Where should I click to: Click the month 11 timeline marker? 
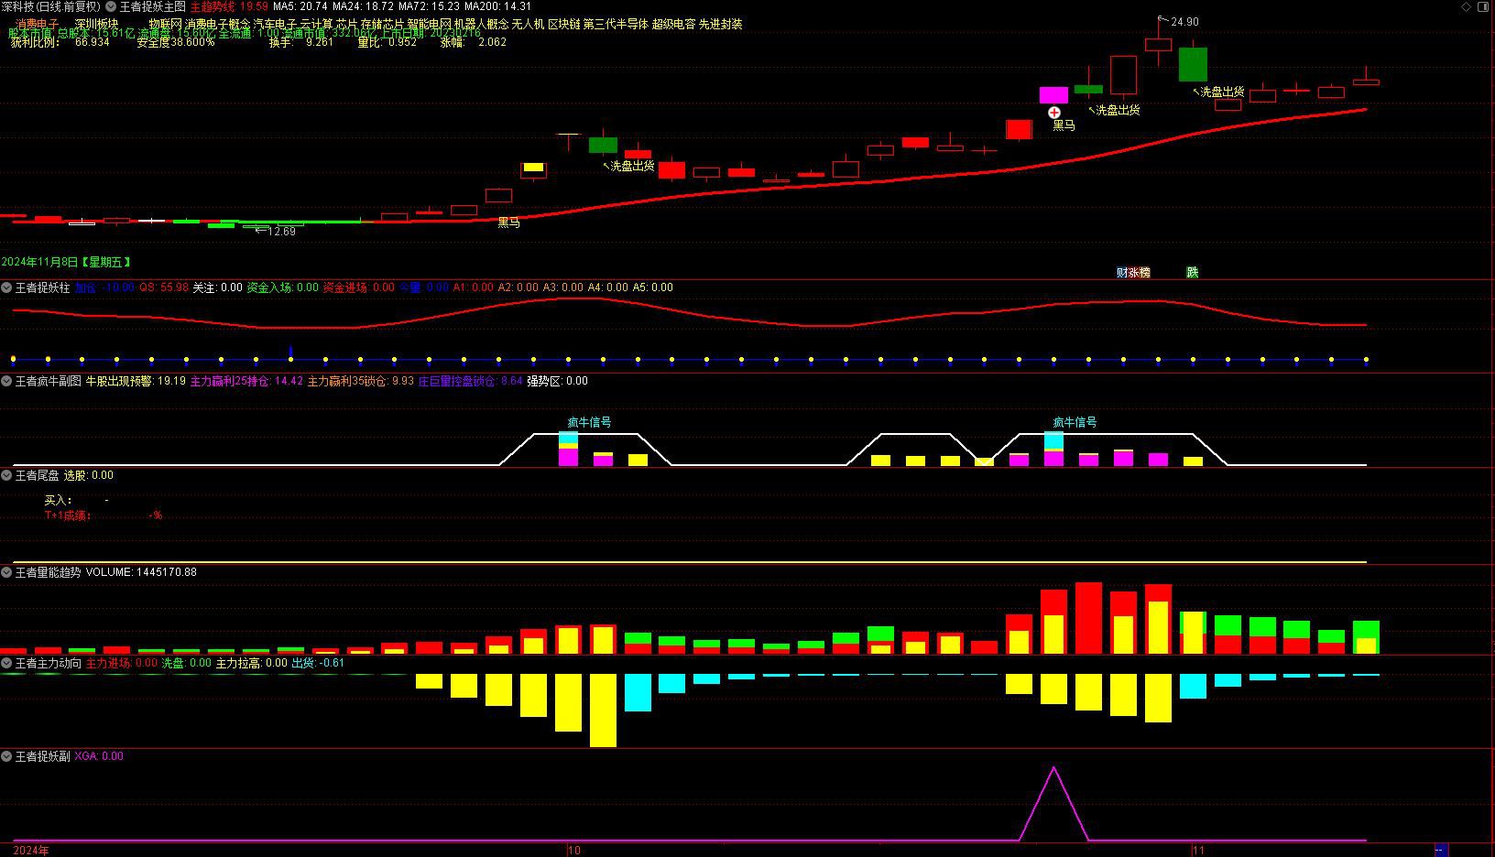coord(1199,851)
